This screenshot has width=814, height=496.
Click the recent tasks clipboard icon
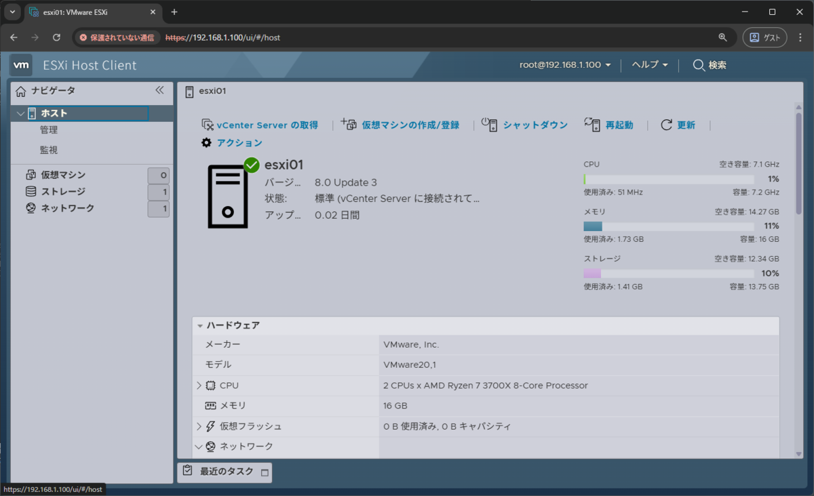(x=188, y=471)
